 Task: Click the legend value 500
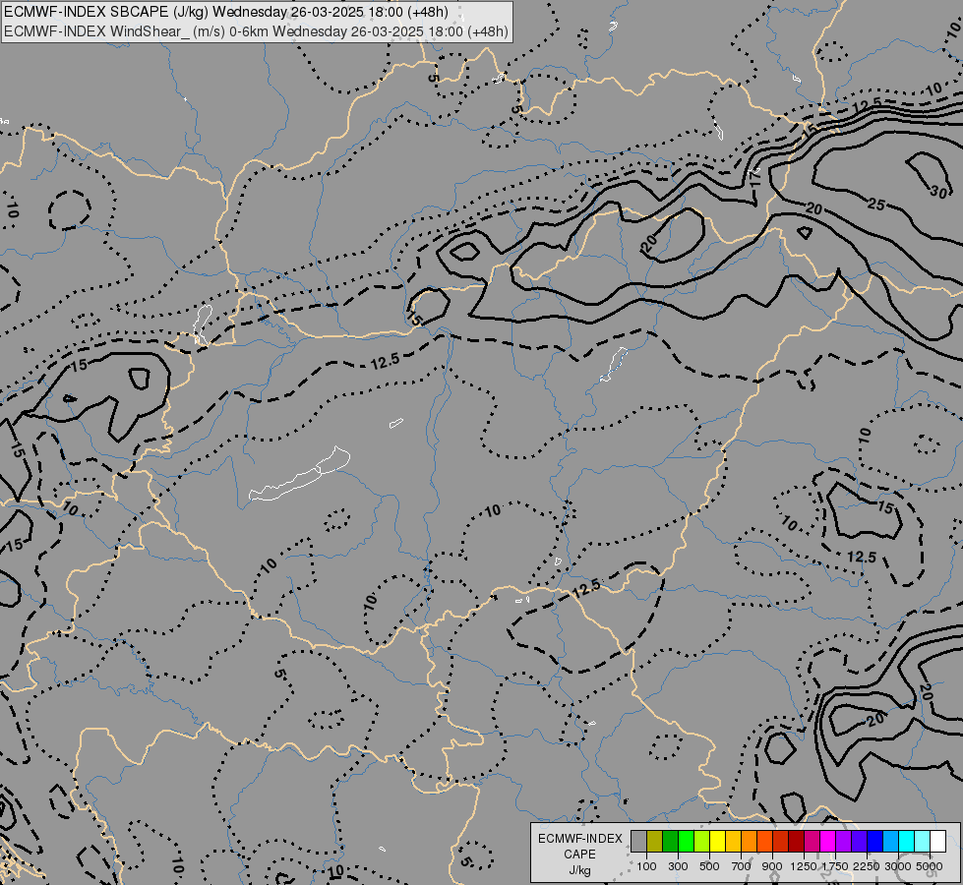(x=709, y=866)
